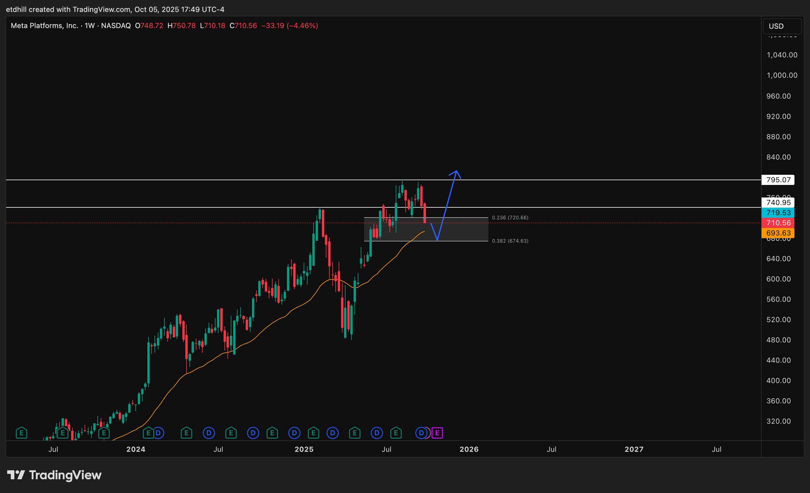This screenshot has width=810, height=493.
Task: Click the 2026 label on the time axis
Action: 469,449
